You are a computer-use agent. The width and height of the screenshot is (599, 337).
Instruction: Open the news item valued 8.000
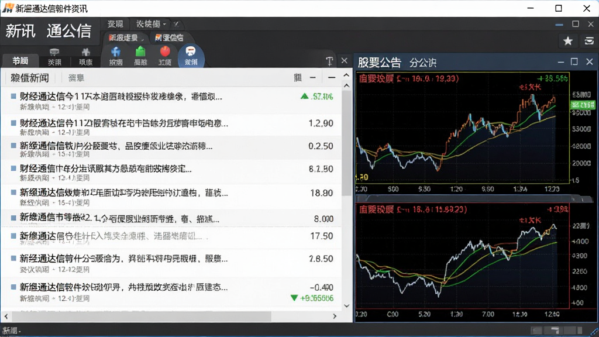click(171, 219)
